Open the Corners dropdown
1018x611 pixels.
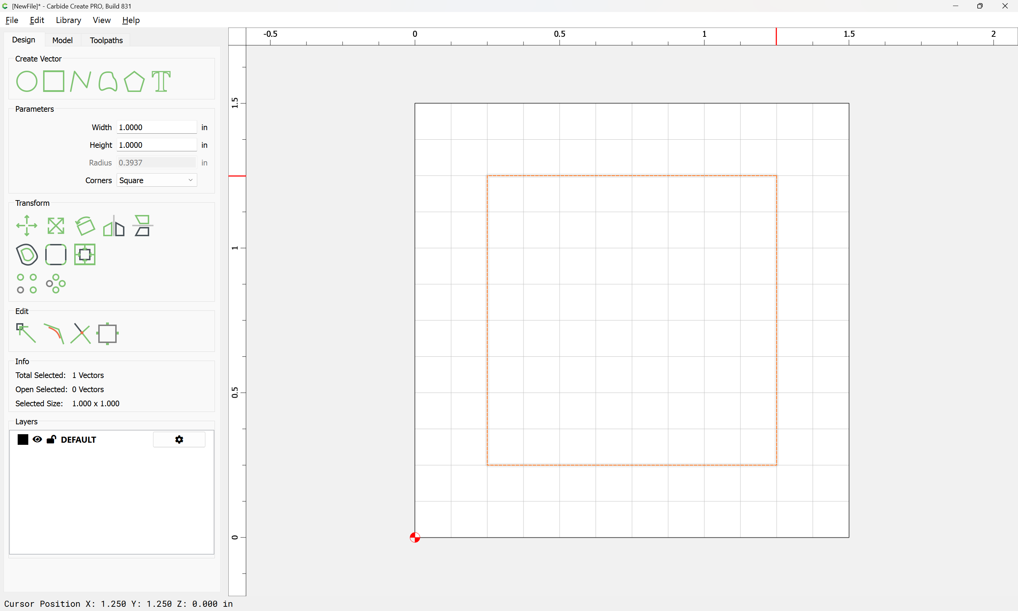(x=156, y=180)
